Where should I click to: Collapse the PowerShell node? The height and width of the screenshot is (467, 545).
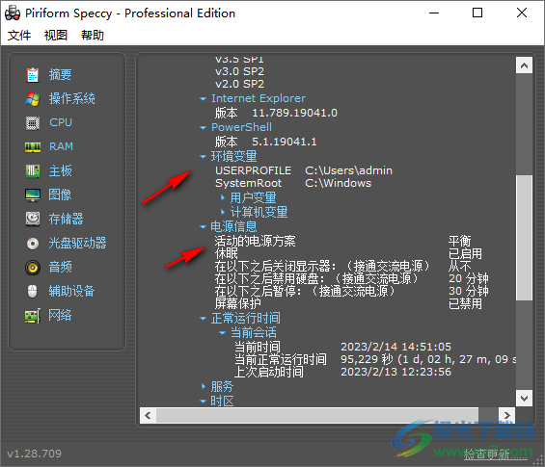click(x=203, y=128)
